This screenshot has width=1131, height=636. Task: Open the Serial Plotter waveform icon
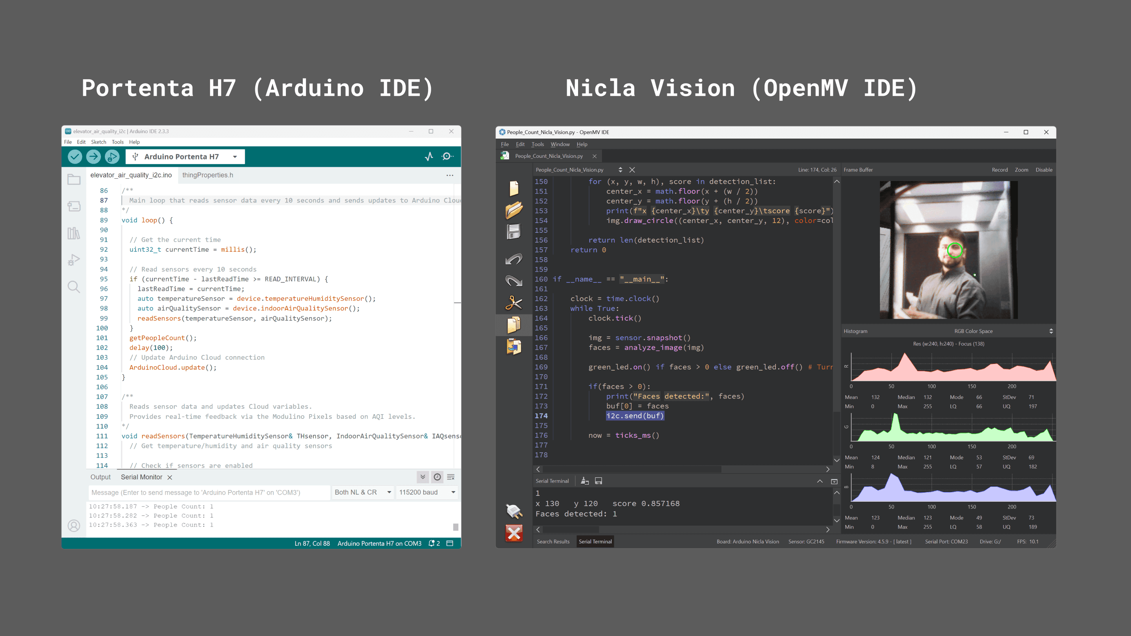coord(429,157)
